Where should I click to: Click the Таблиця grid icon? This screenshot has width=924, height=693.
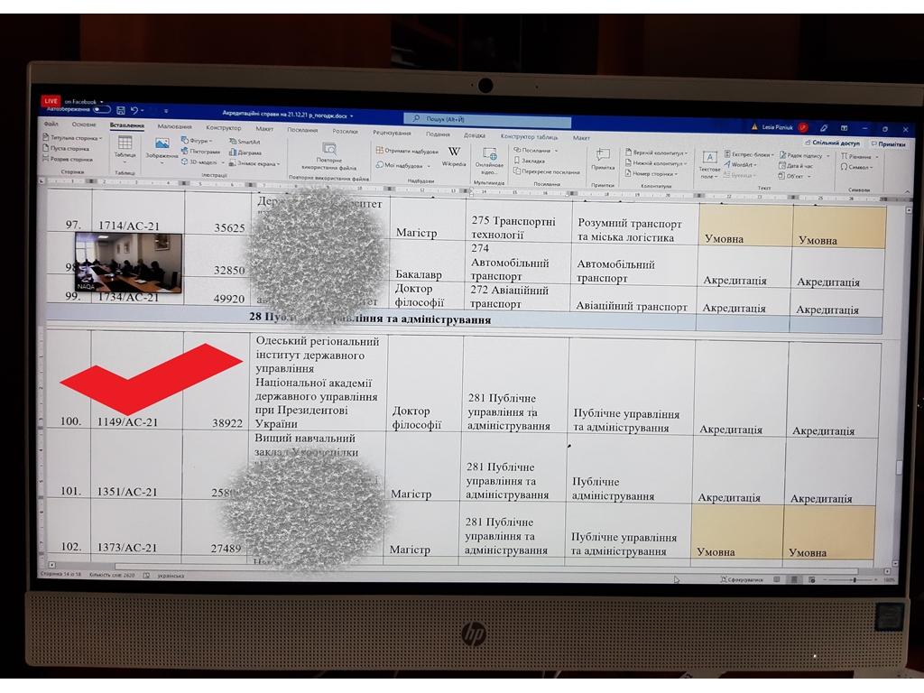click(125, 143)
